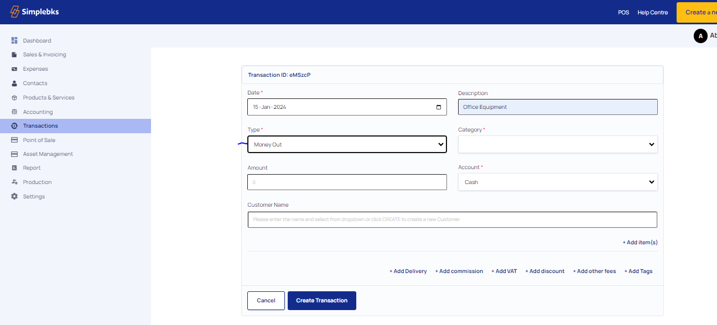Open the Type dropdown showing Money Out
This screenshot has width=717, height=325.
347,144
